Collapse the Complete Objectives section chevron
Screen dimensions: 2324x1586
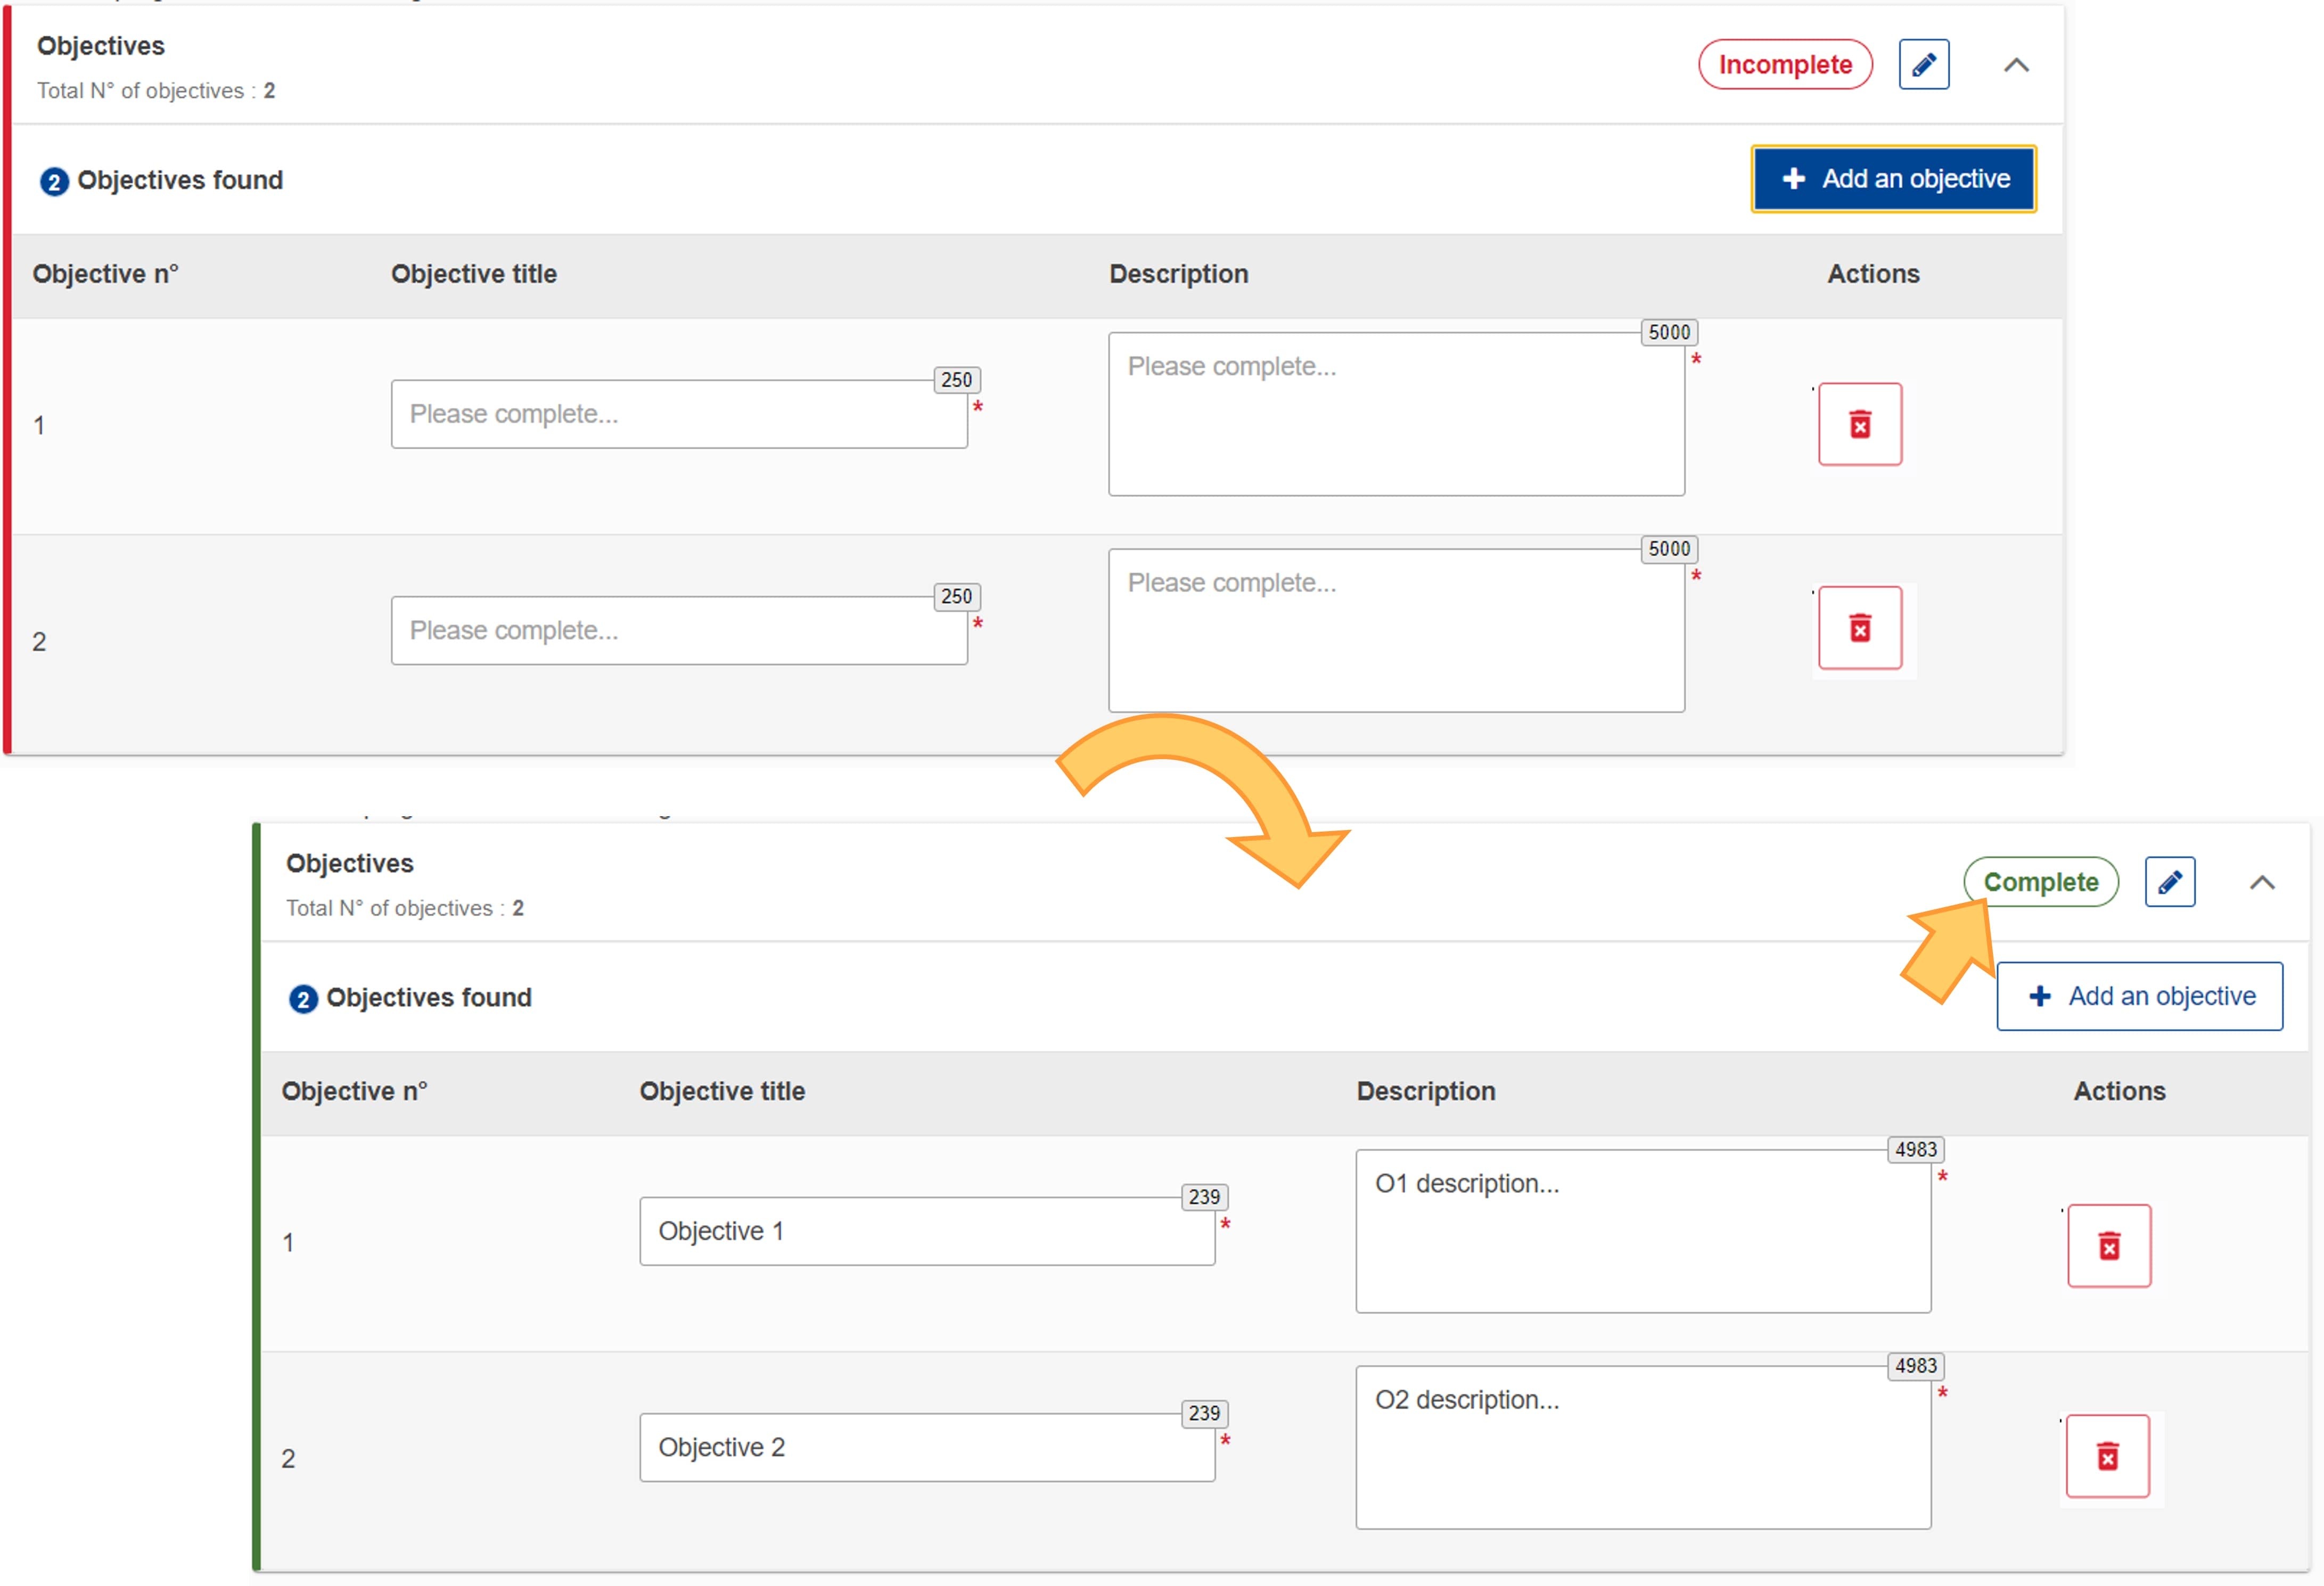[x=2262, y=882]
